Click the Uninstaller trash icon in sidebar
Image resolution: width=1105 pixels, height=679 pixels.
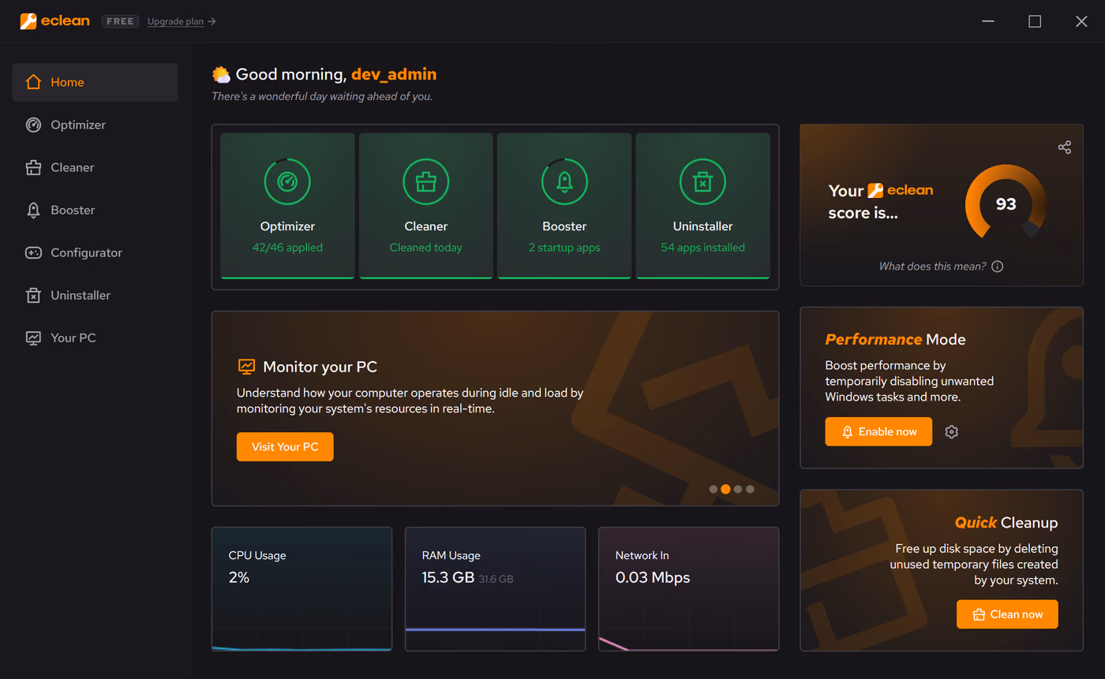tap(33, 295)
